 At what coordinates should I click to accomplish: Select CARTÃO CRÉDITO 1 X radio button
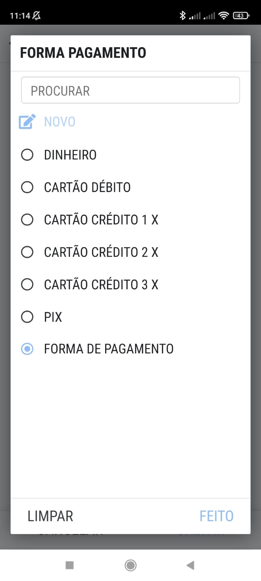[x=27, y=220]
